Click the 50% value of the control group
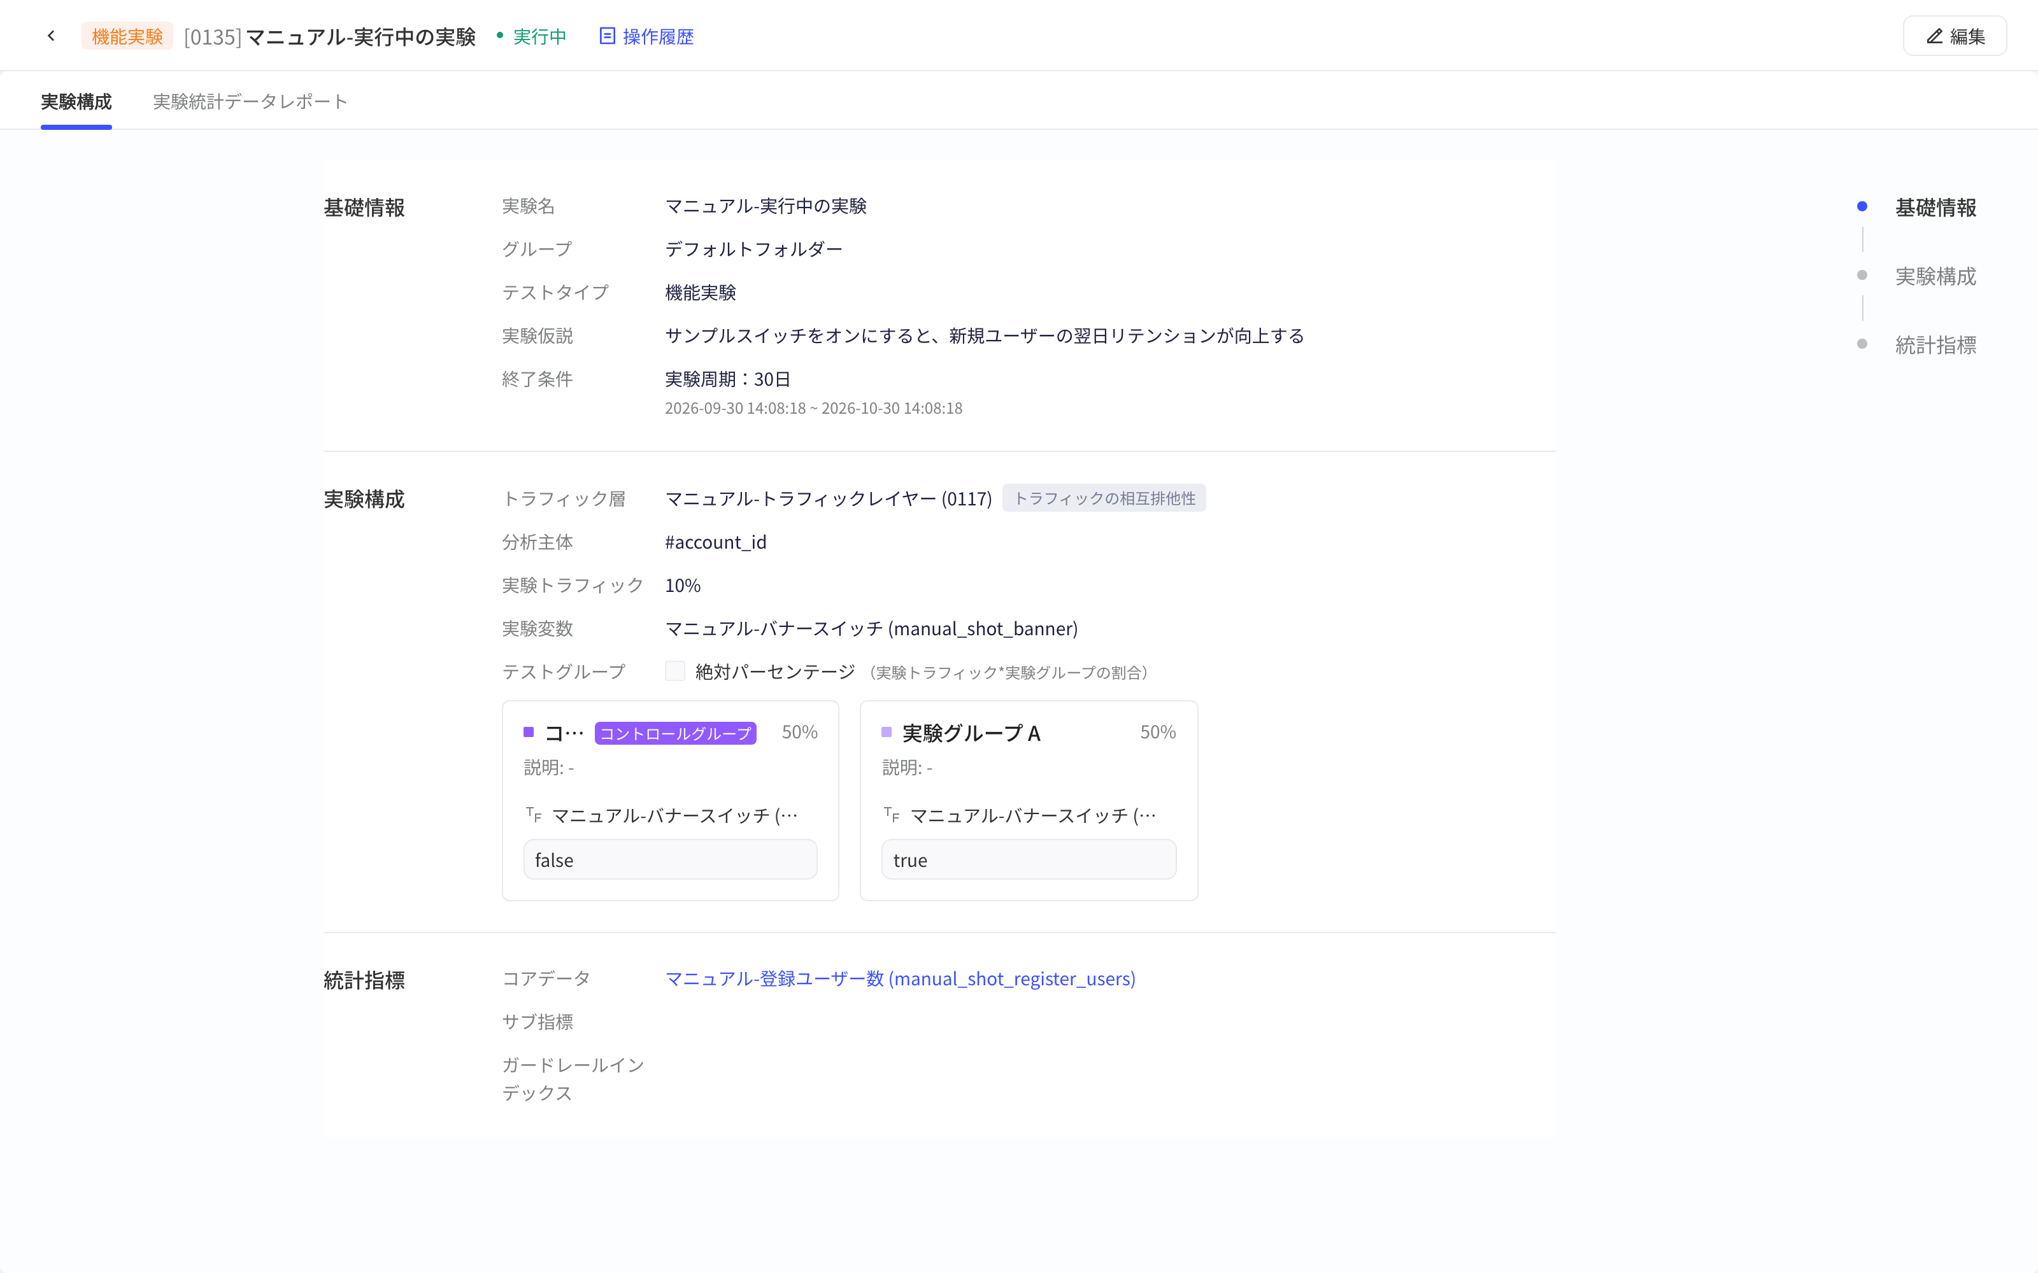The height and width of the screenshot is (1273, 2038). (x=799, y=731)
